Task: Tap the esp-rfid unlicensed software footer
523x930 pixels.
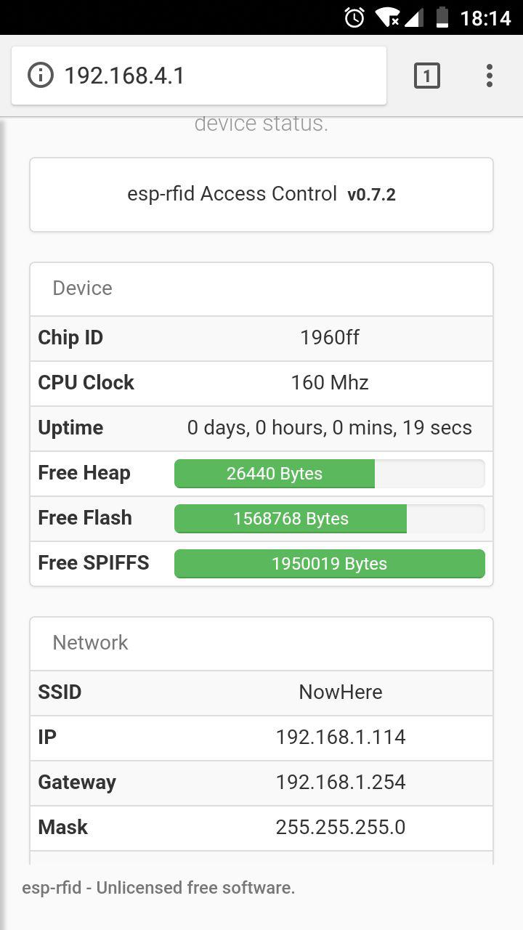Action: click(x=158, y=888)
